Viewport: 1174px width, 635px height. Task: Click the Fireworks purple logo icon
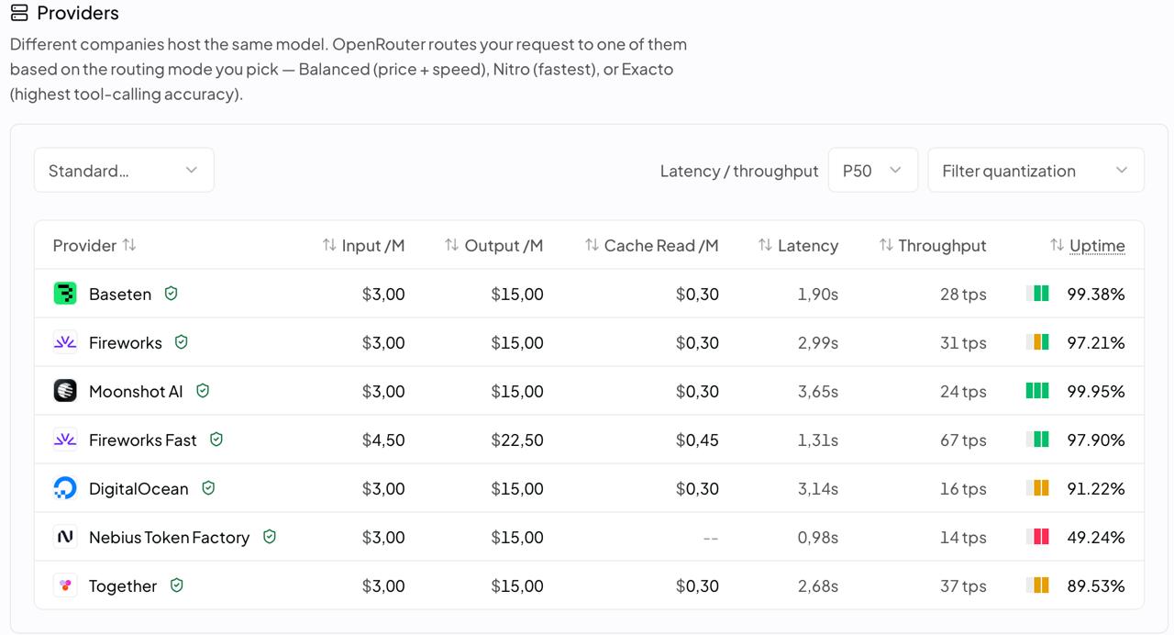(65, 342)
